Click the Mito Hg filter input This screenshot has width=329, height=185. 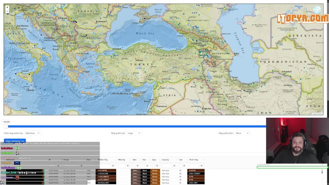[122, 166]
